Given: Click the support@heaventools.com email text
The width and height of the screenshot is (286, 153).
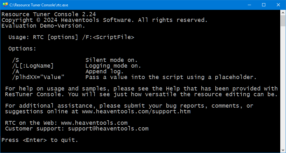Looking at the screenshot, I should (x=108, y=129).
